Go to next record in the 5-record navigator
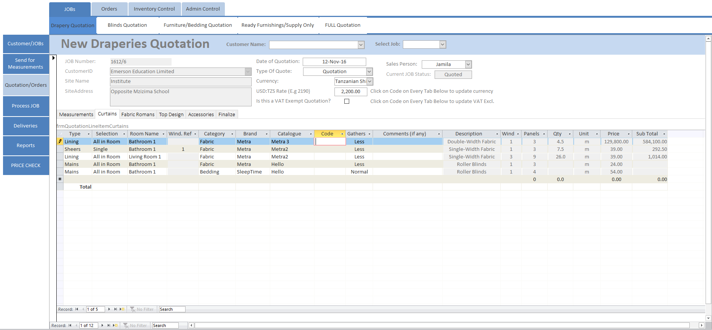 tap(109, 309)
